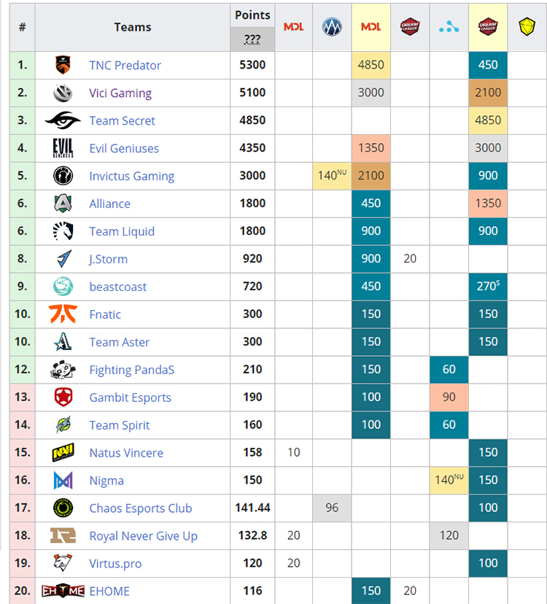The height and width of the screenshot is (604, 547).
Task: Click the Royal Never Give Up logo
Action: tap(63, 535)
